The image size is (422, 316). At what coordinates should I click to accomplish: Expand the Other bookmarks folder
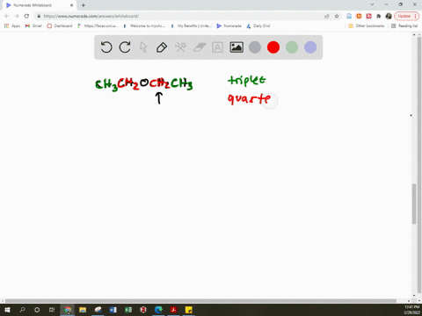click(367, 25)
